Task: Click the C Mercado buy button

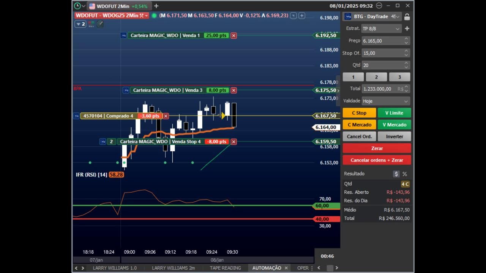Action: (359, 125)
